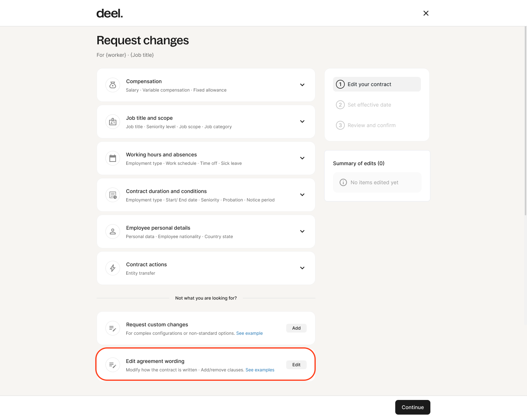This screenshot has height=419, width=527.
Task: Expand the Working hours and absences section
Action: 302,158
